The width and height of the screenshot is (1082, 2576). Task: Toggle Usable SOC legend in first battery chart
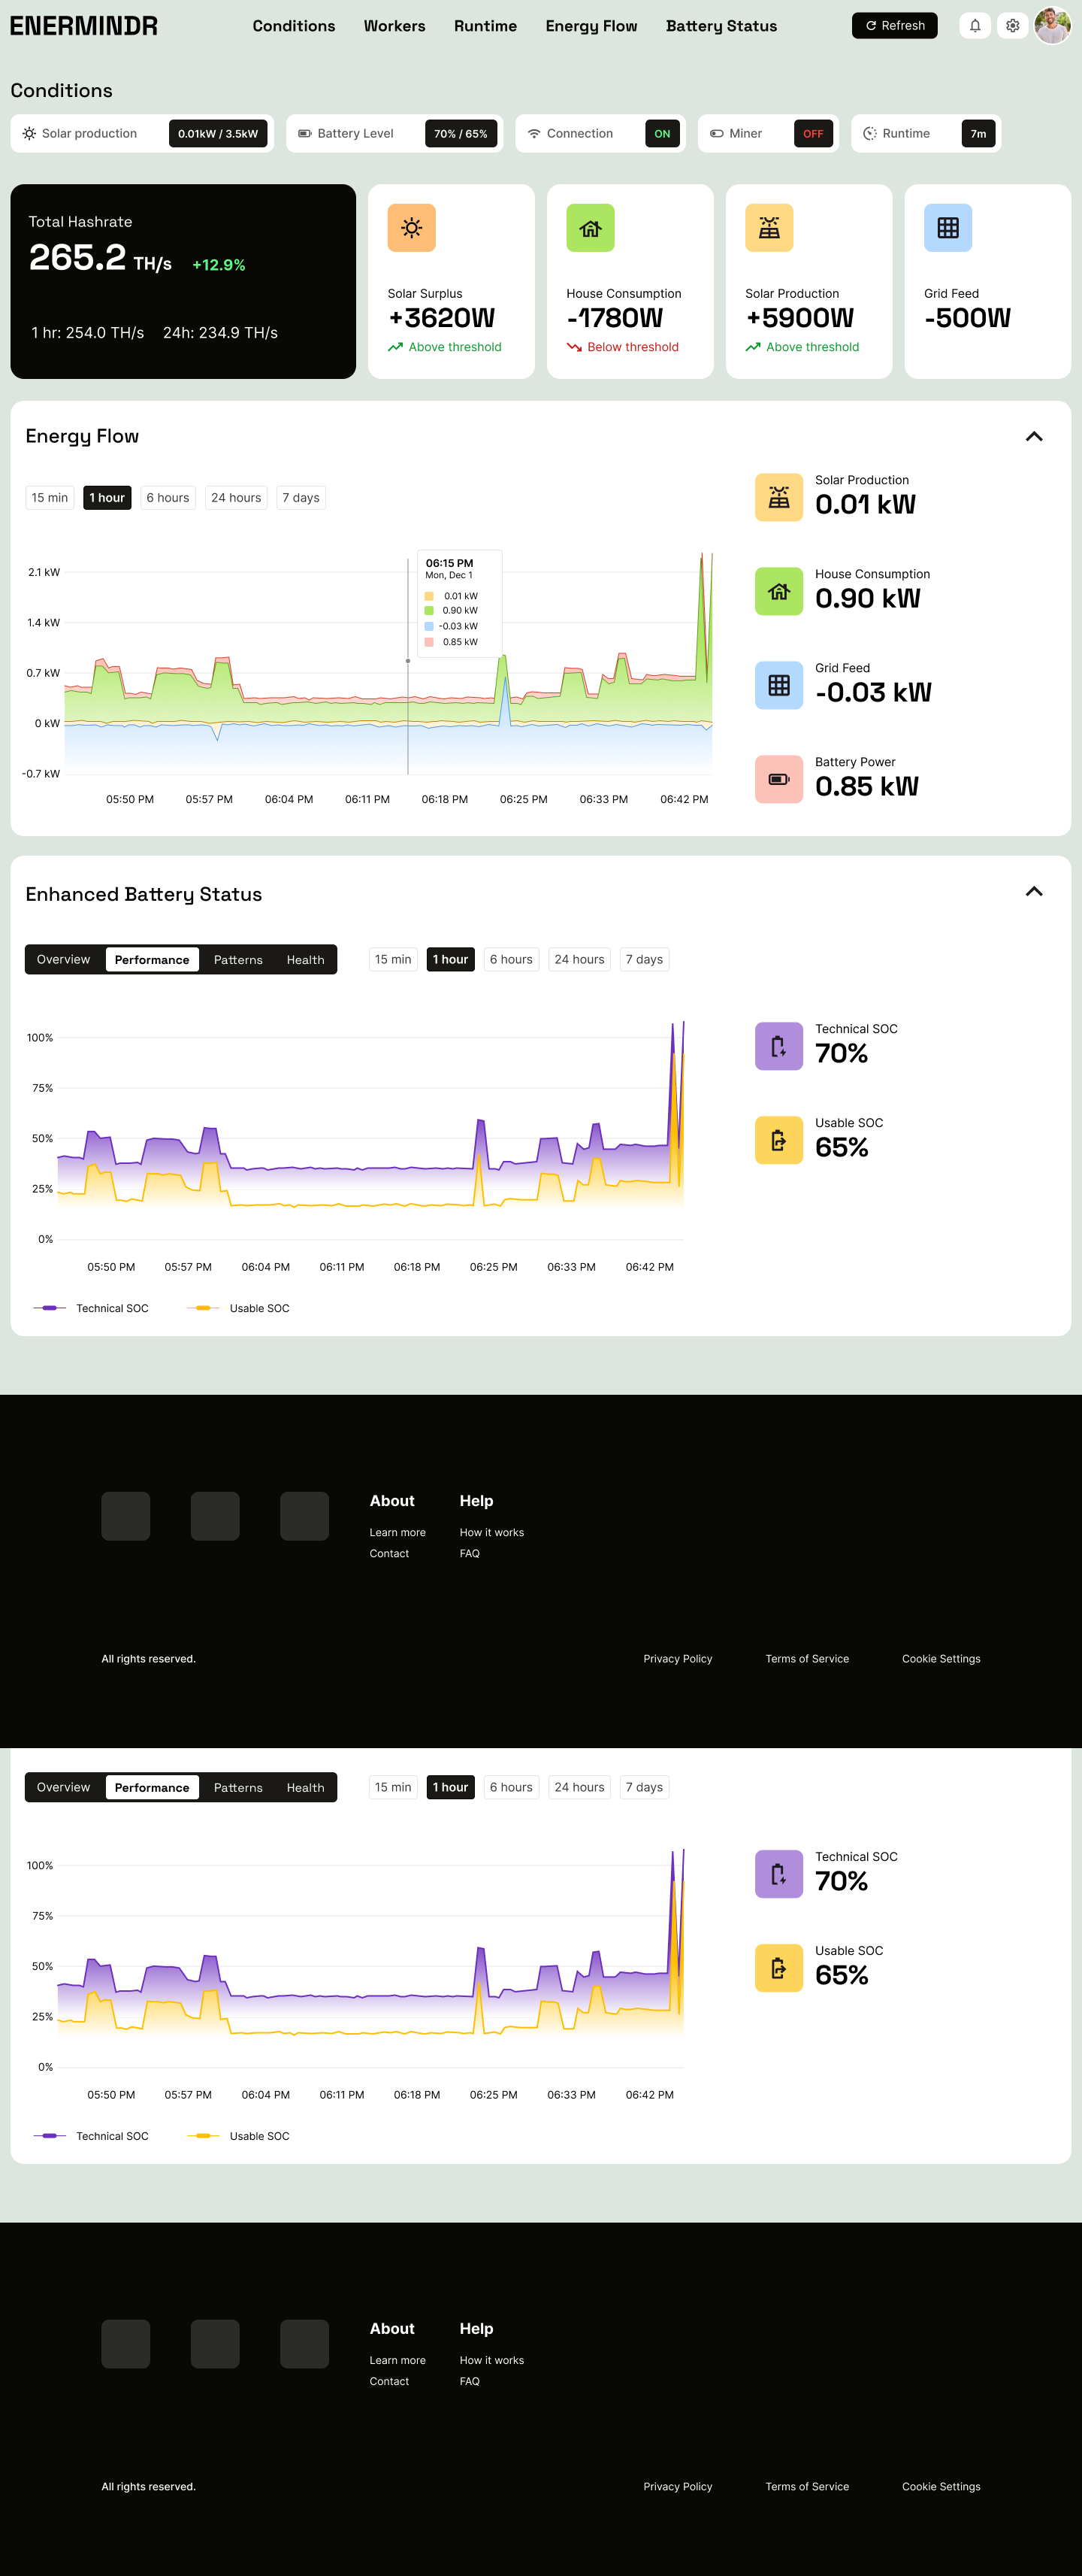coord(239,1309)
